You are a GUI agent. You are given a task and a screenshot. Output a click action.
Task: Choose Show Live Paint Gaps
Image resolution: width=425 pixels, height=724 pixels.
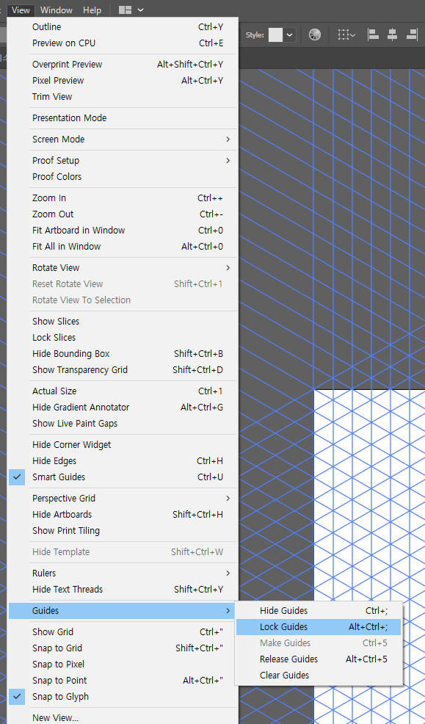(123, 424)
